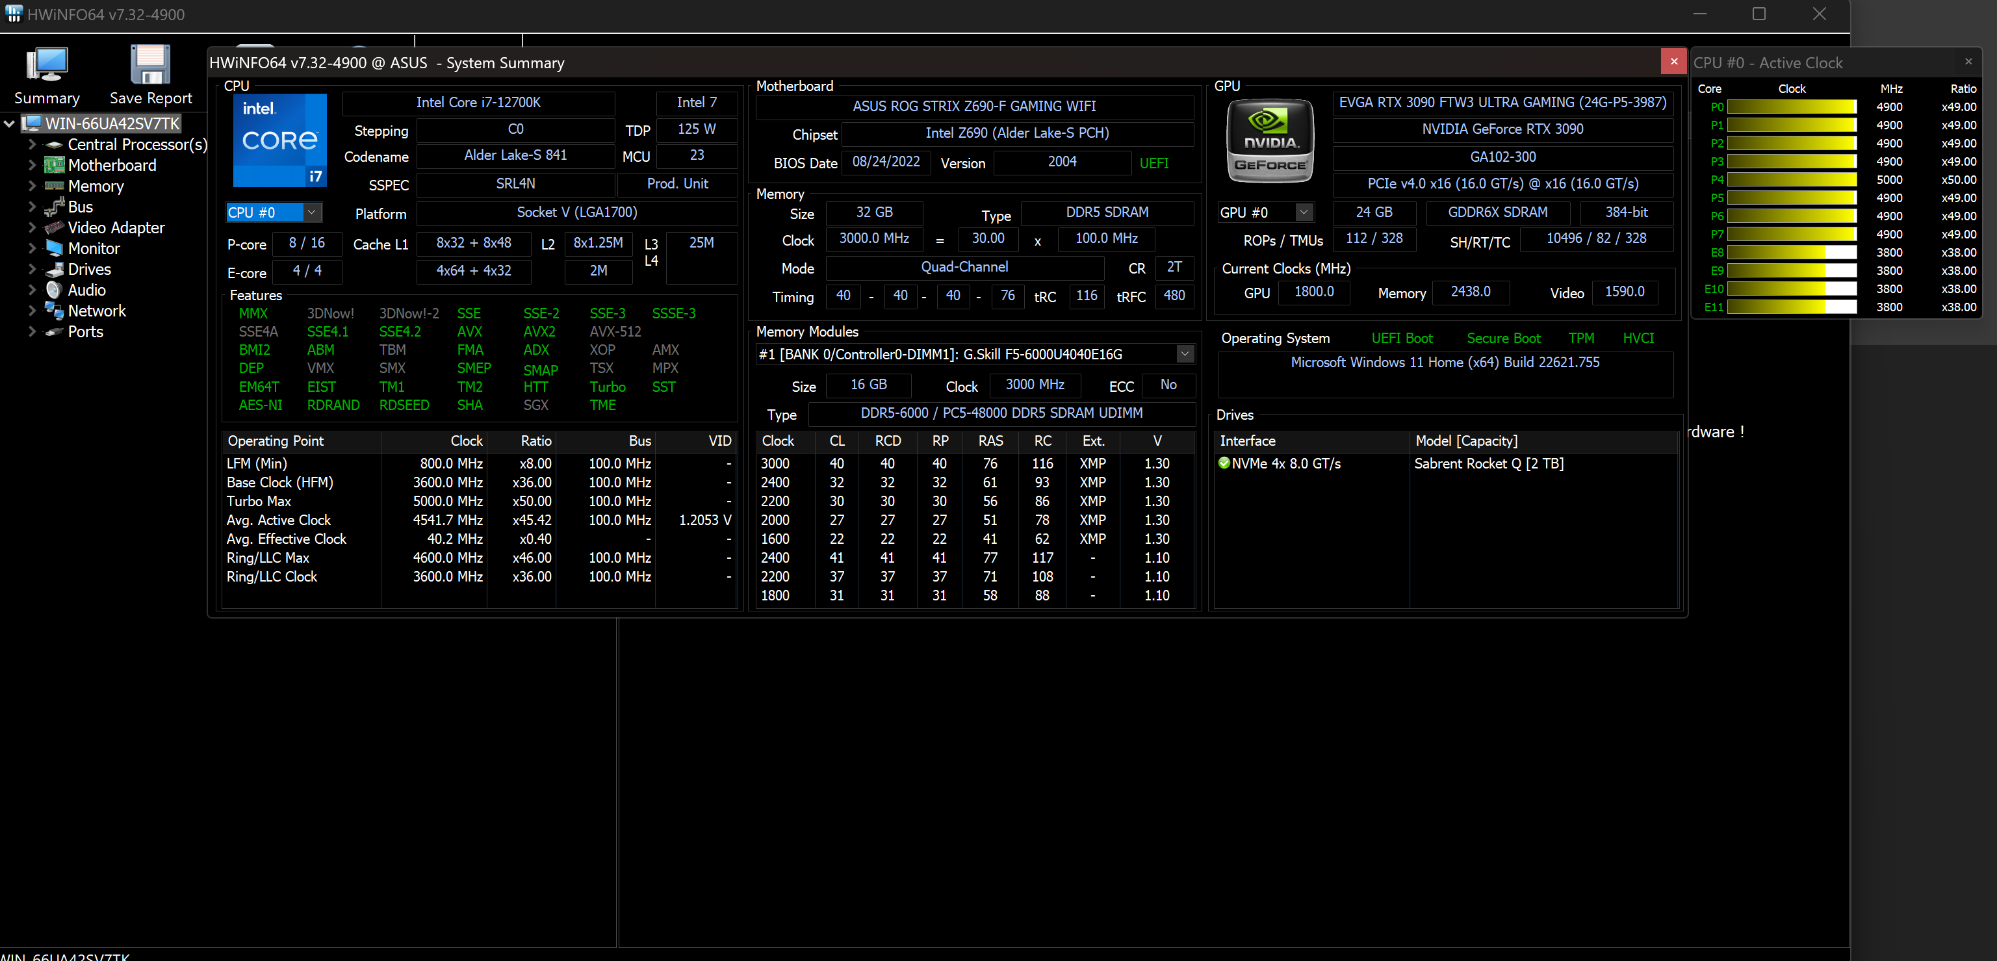
Task: Select the Motherboard tree icon
Action: tap(55, 165)
